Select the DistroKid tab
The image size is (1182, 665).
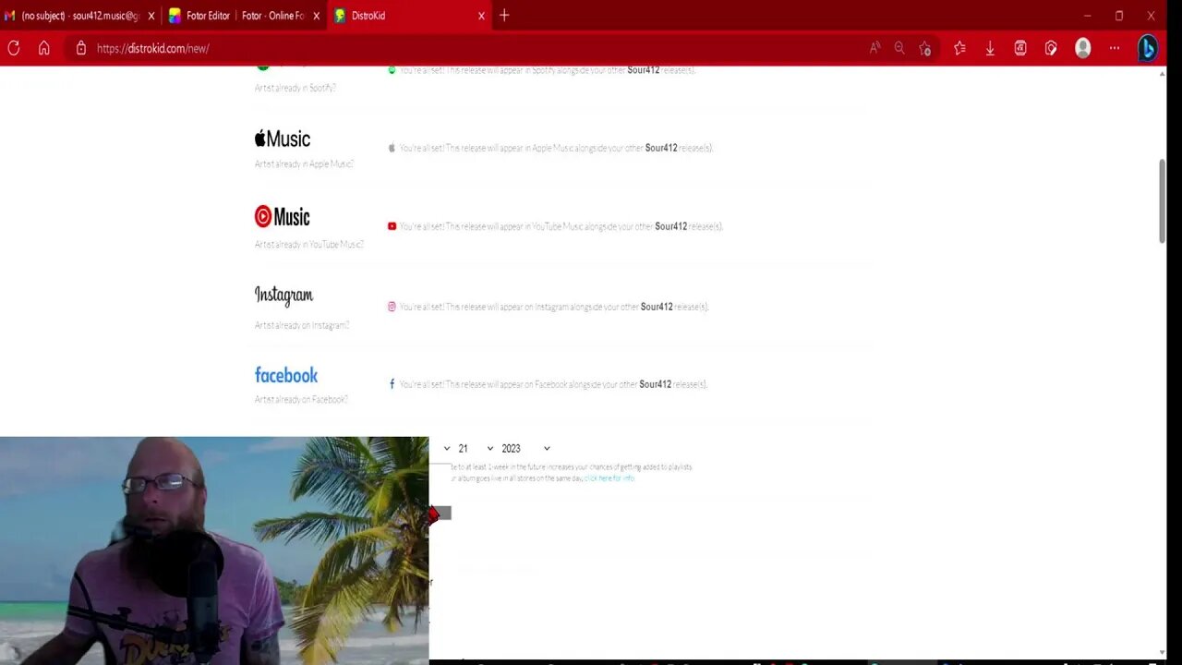click(x=409, y=16)
